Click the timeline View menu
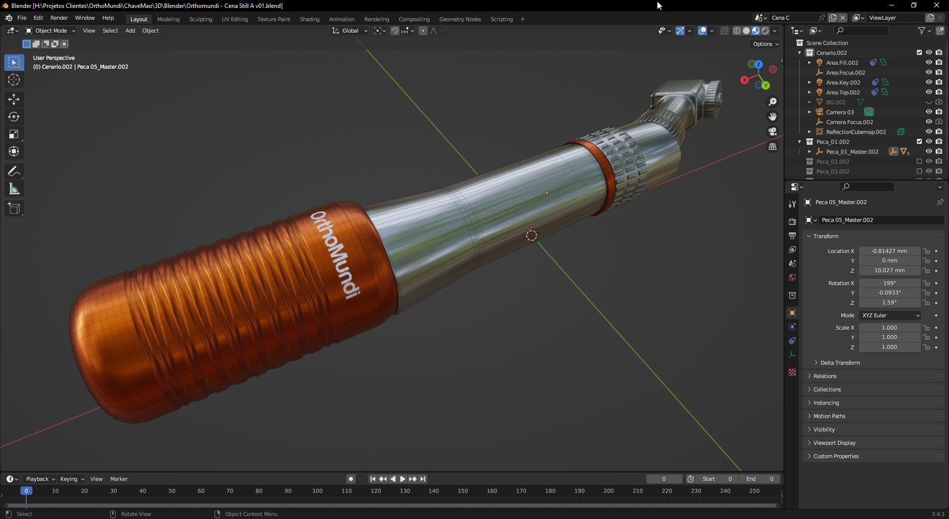 click(x=96, y=479)
